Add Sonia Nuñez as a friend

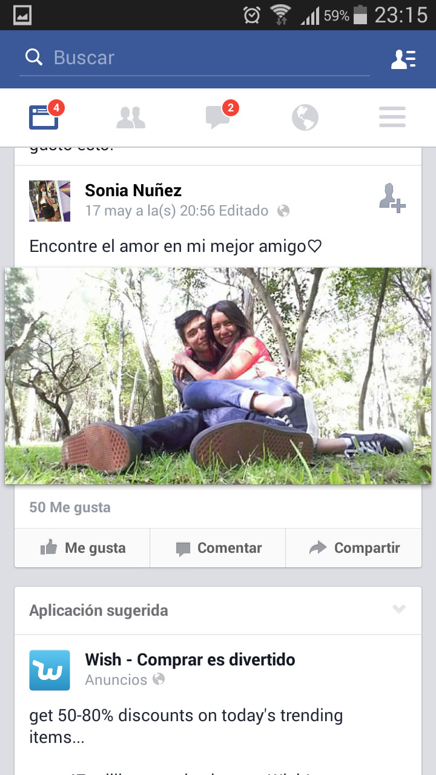pyautogui.click(x=392, y=198)
